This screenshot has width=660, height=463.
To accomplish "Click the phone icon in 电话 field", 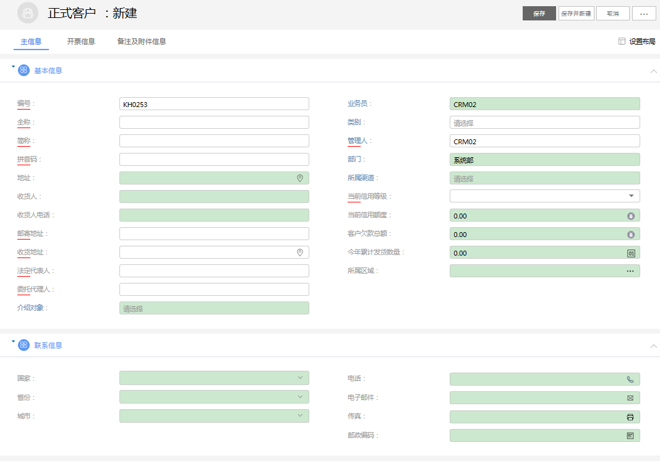I will point(630,379).
